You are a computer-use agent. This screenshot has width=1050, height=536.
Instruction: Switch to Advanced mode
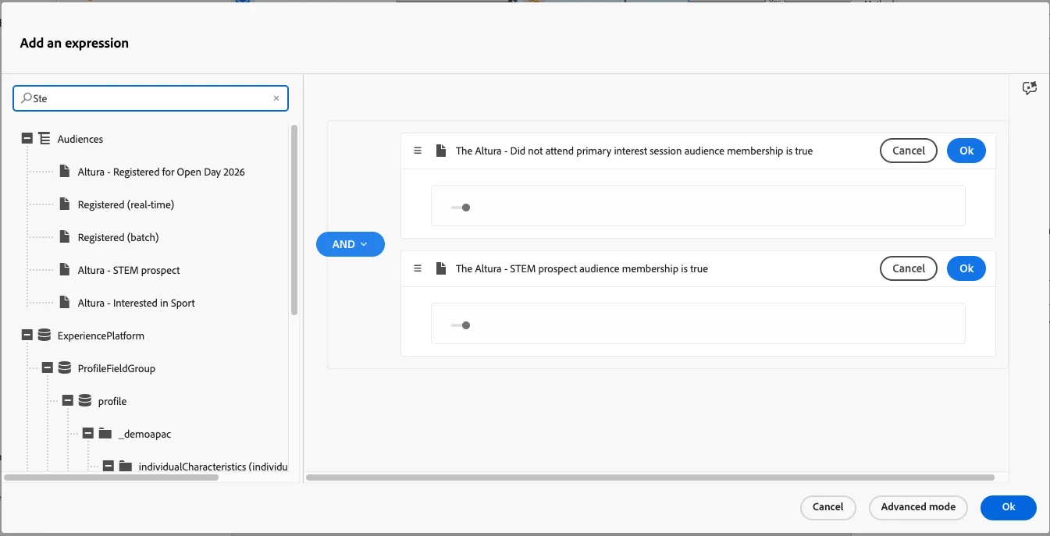pyautogui.click(x=918, y=507)
